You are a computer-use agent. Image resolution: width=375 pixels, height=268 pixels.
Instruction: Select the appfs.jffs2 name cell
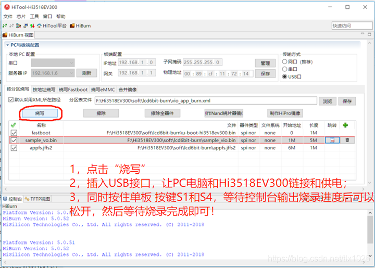(x=41, y=148)
